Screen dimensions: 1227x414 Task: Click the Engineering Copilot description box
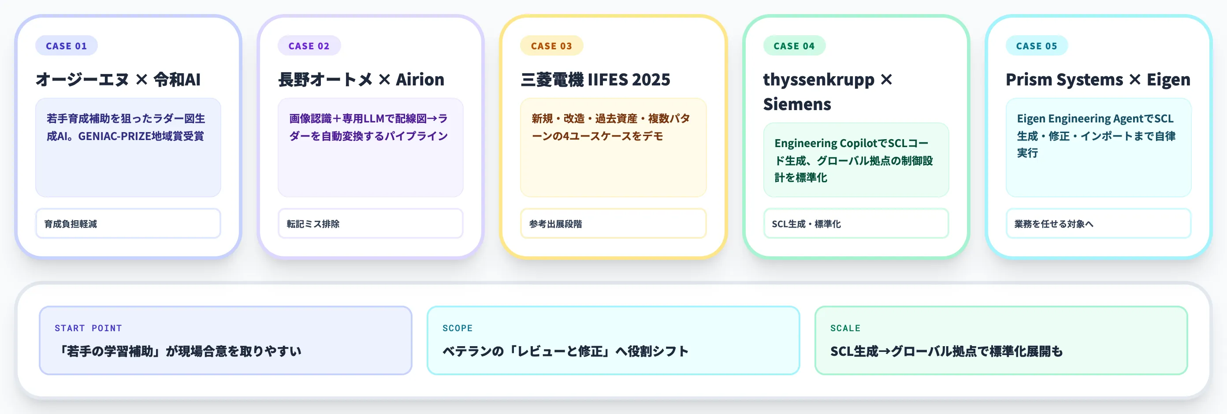(x=856, y=160)
